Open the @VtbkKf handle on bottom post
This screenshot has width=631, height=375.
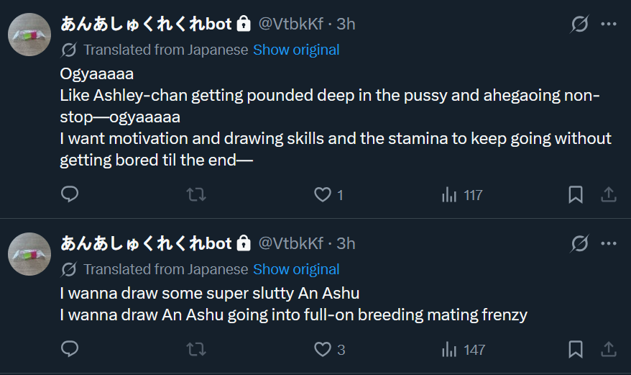[x=291, y=243]
